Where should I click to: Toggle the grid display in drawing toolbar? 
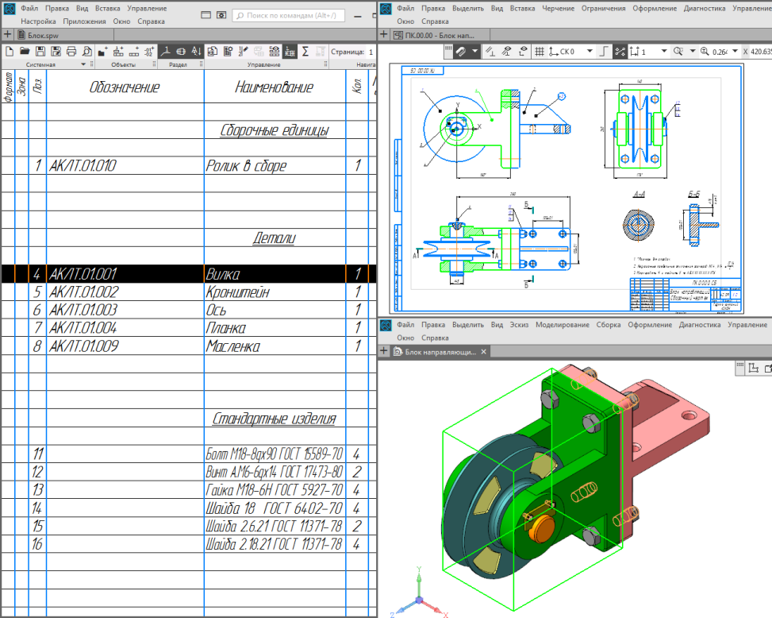pos(540,52)
